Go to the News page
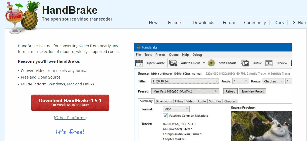307x141 pixels. point(154,22)
